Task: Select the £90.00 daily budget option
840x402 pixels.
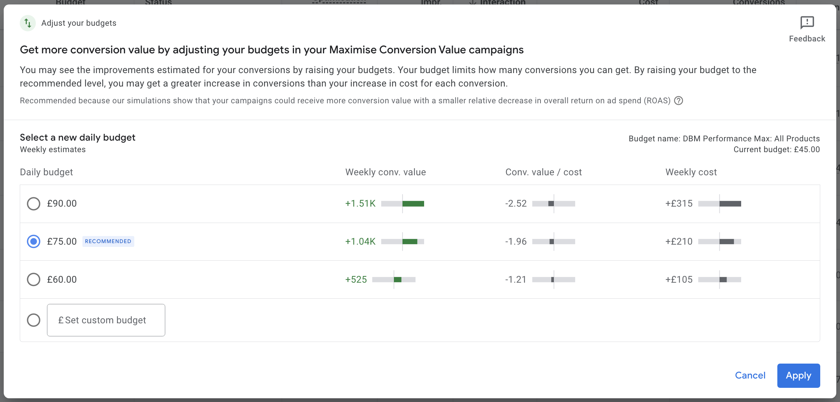Action: pos(34,204)
